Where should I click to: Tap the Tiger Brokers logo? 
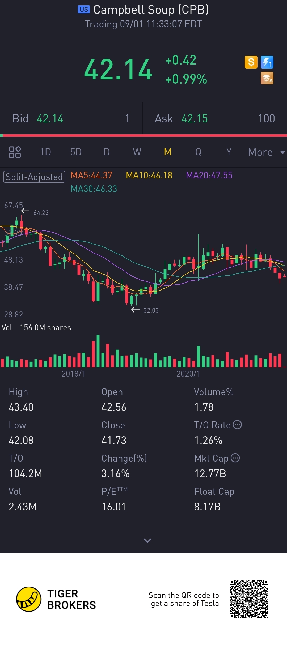point(29,599)
